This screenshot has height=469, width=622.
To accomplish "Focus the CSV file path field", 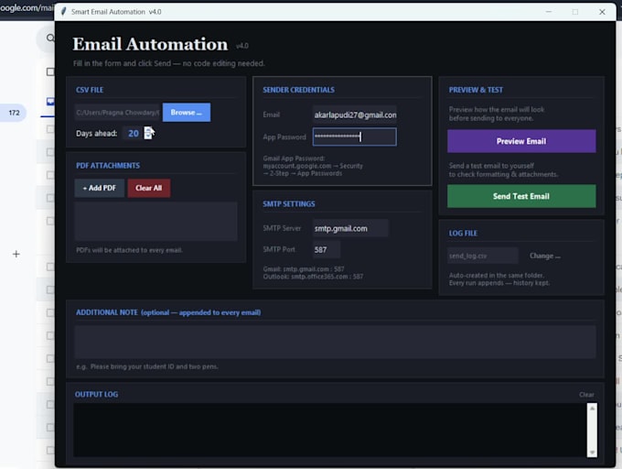I will (x=117, y=113).
